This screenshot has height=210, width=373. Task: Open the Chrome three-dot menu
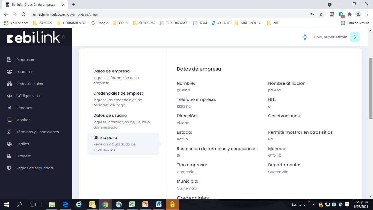click(x=367, y=14)
